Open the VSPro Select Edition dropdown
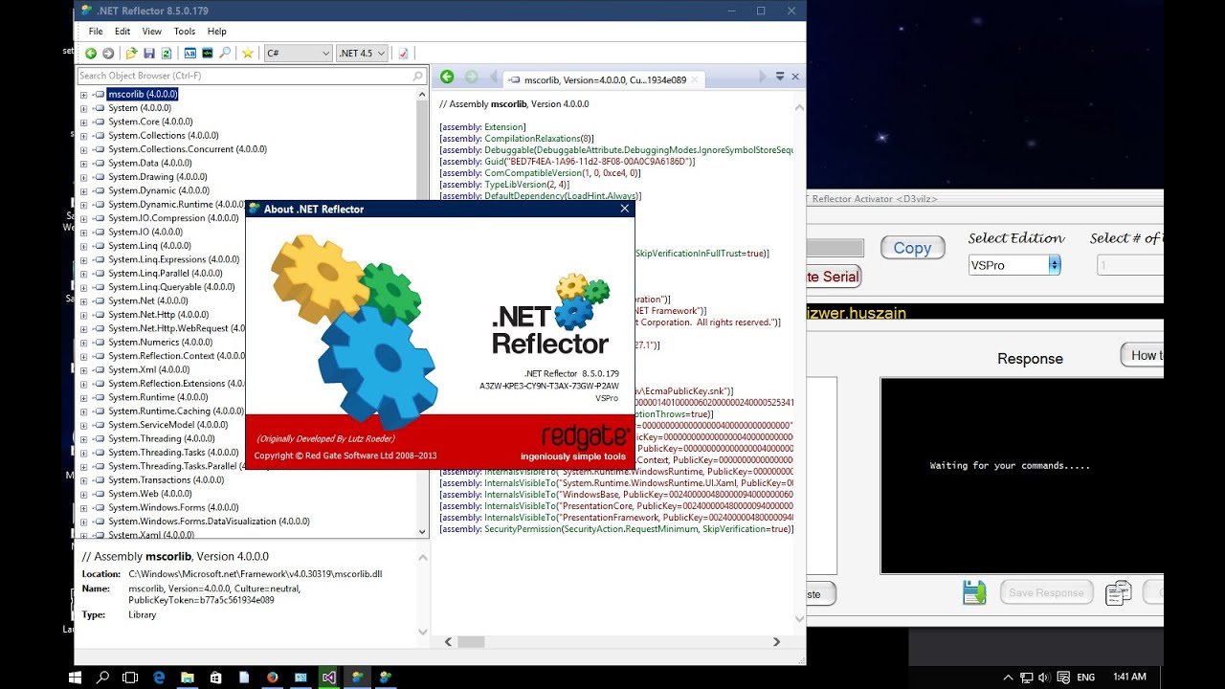The width and height of the screenshot is (1225, 689). [x=1014, y=265]
